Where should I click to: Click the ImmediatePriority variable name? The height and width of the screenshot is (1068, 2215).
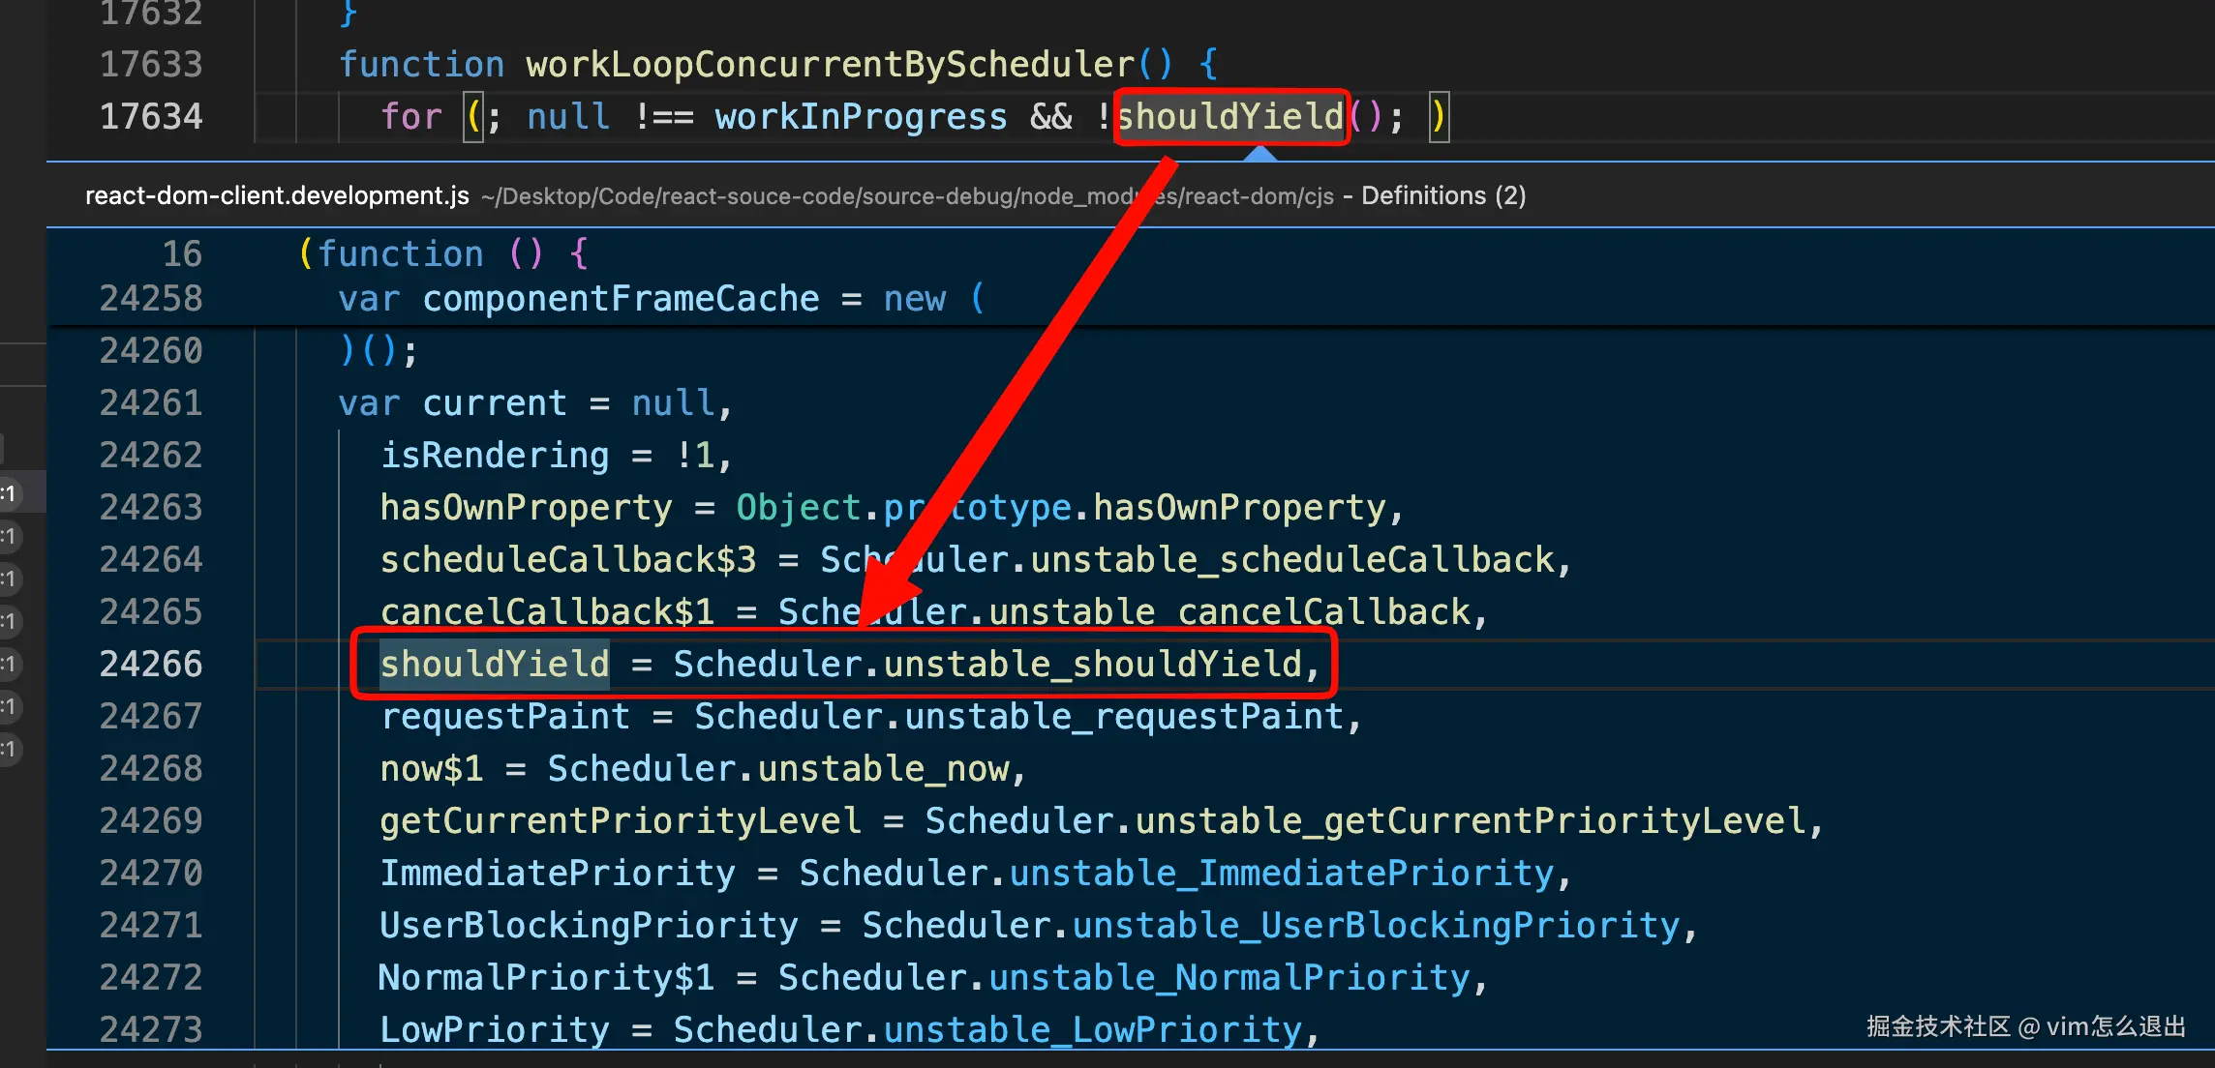(558, 873)
